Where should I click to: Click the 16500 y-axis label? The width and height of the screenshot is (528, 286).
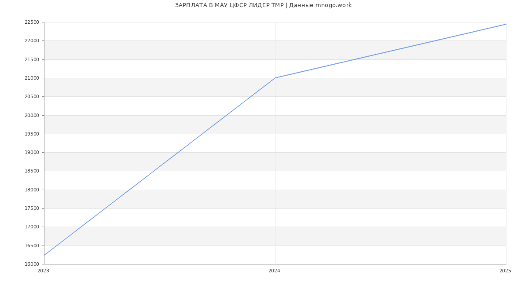[x=32, y=246]
